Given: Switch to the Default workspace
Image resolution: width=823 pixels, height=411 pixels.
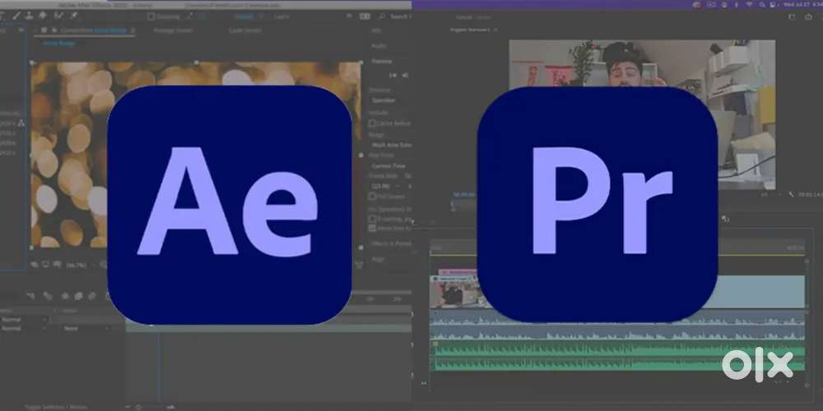Looking at the screenshot, I should [x=243, y=16].
